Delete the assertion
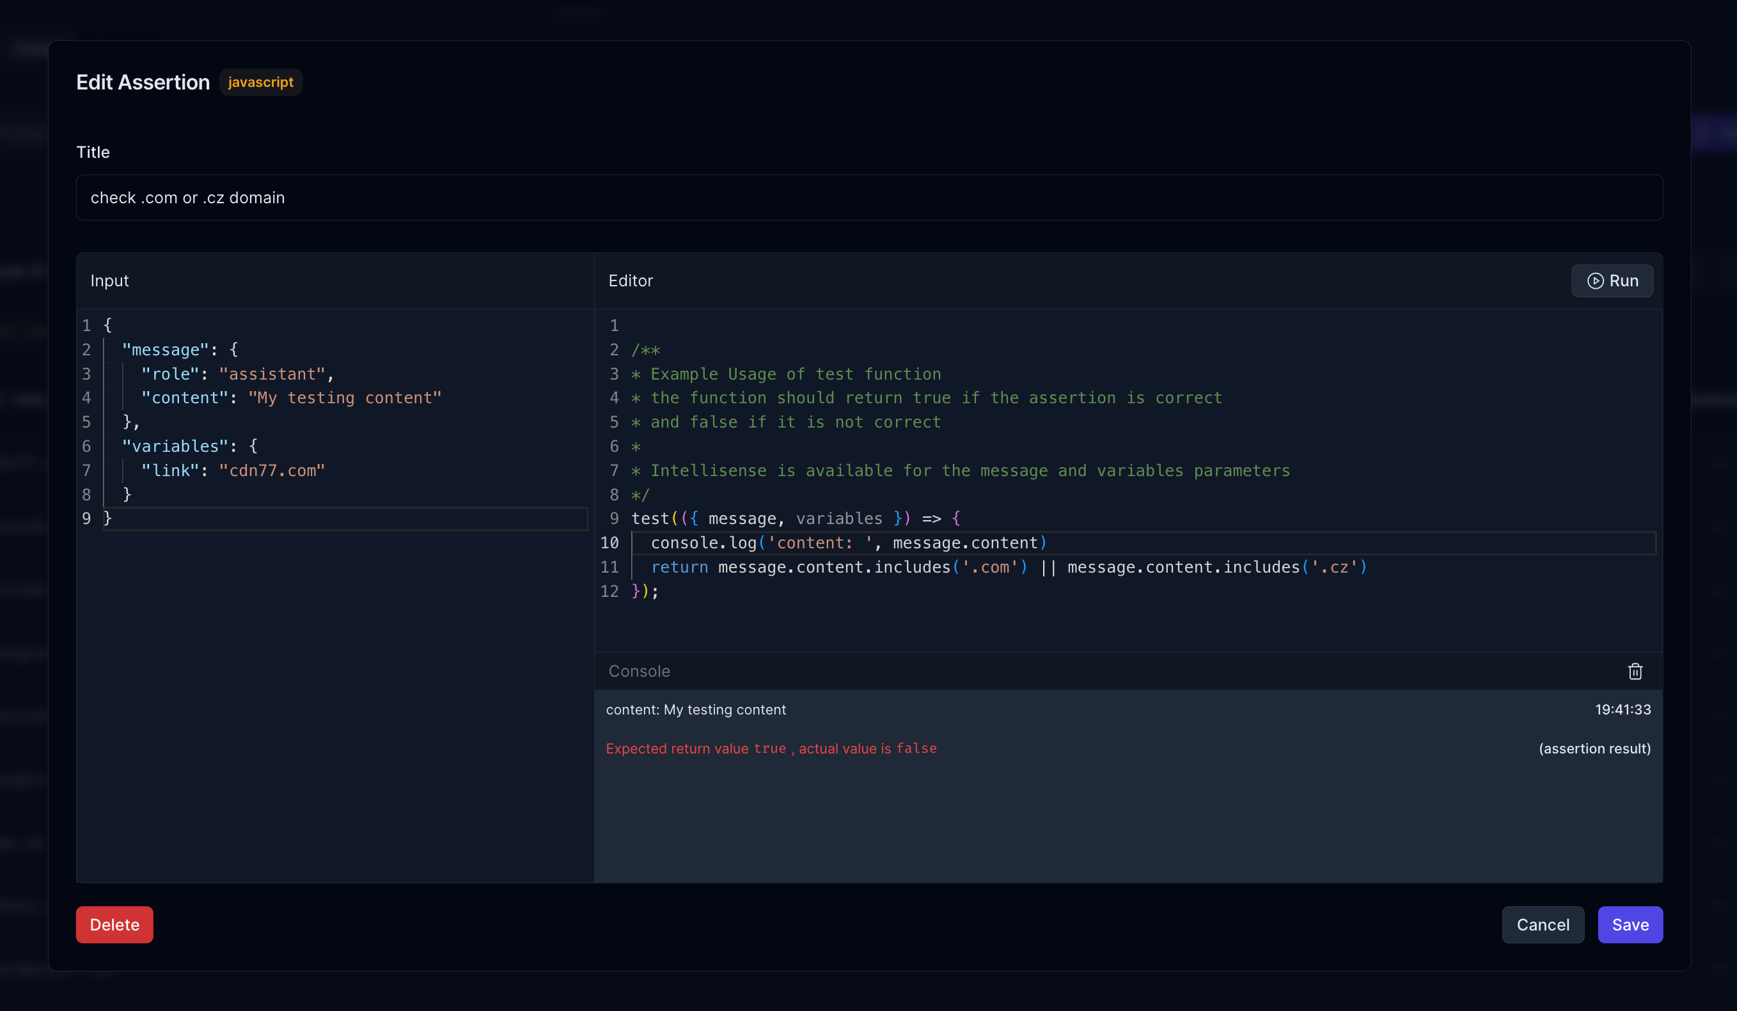This screenshot has width=1737, height=1011. tap(114, 924)
